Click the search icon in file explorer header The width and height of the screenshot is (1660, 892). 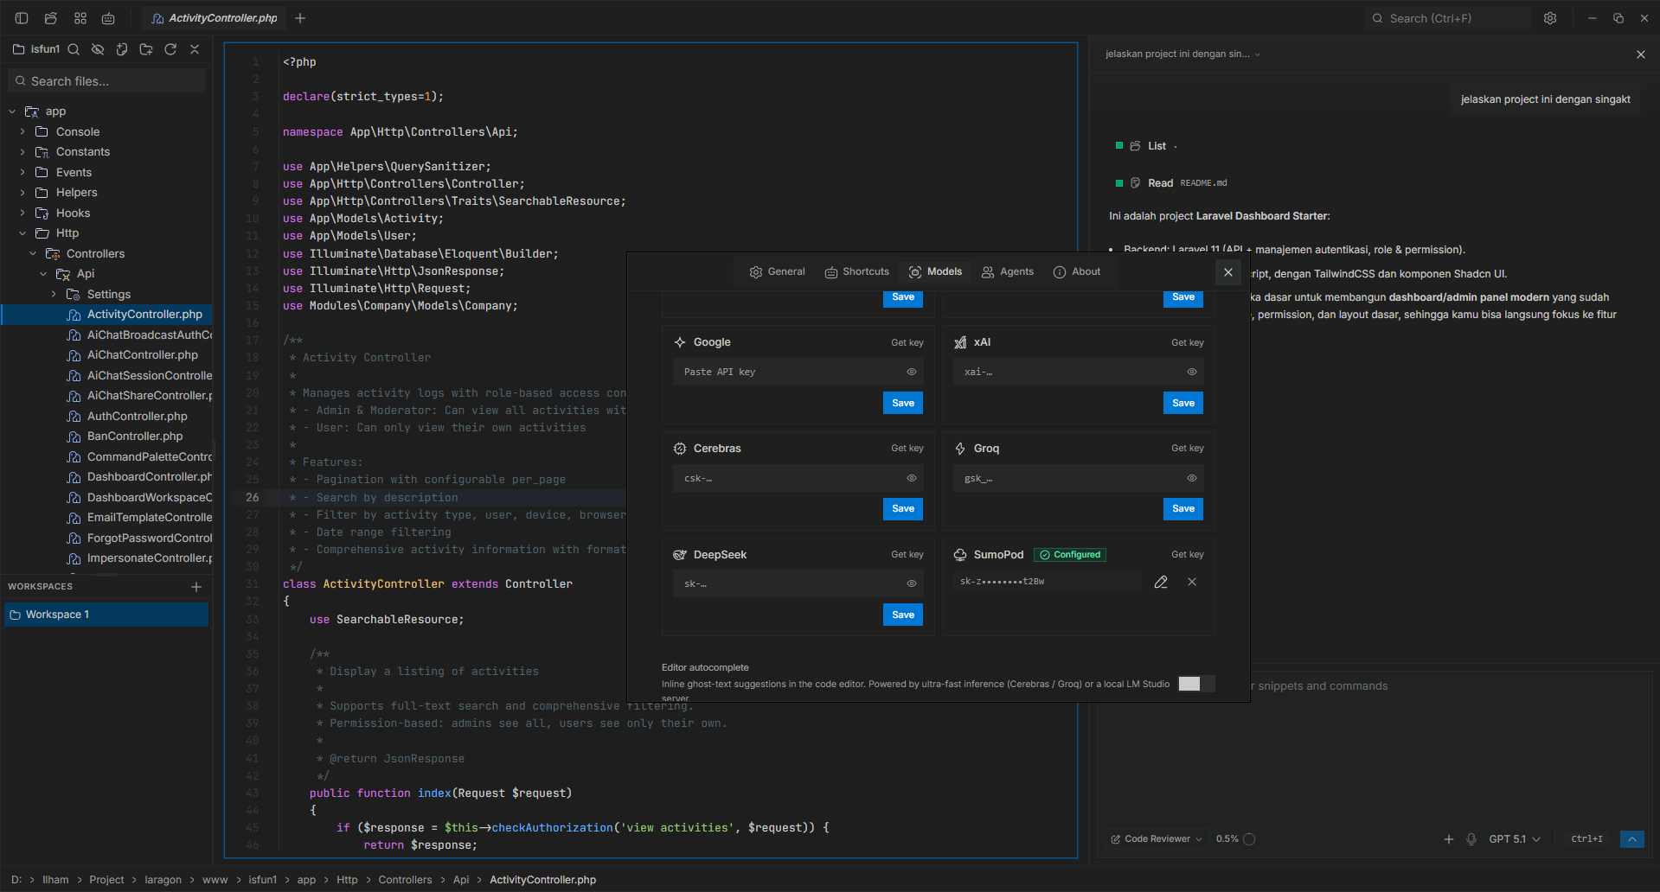coord(74,49)
